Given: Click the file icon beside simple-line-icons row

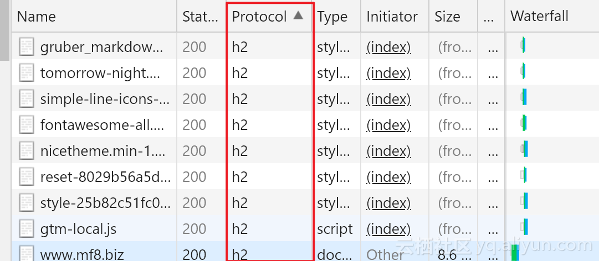Looking at the screenshot, I should coord(27,98).
